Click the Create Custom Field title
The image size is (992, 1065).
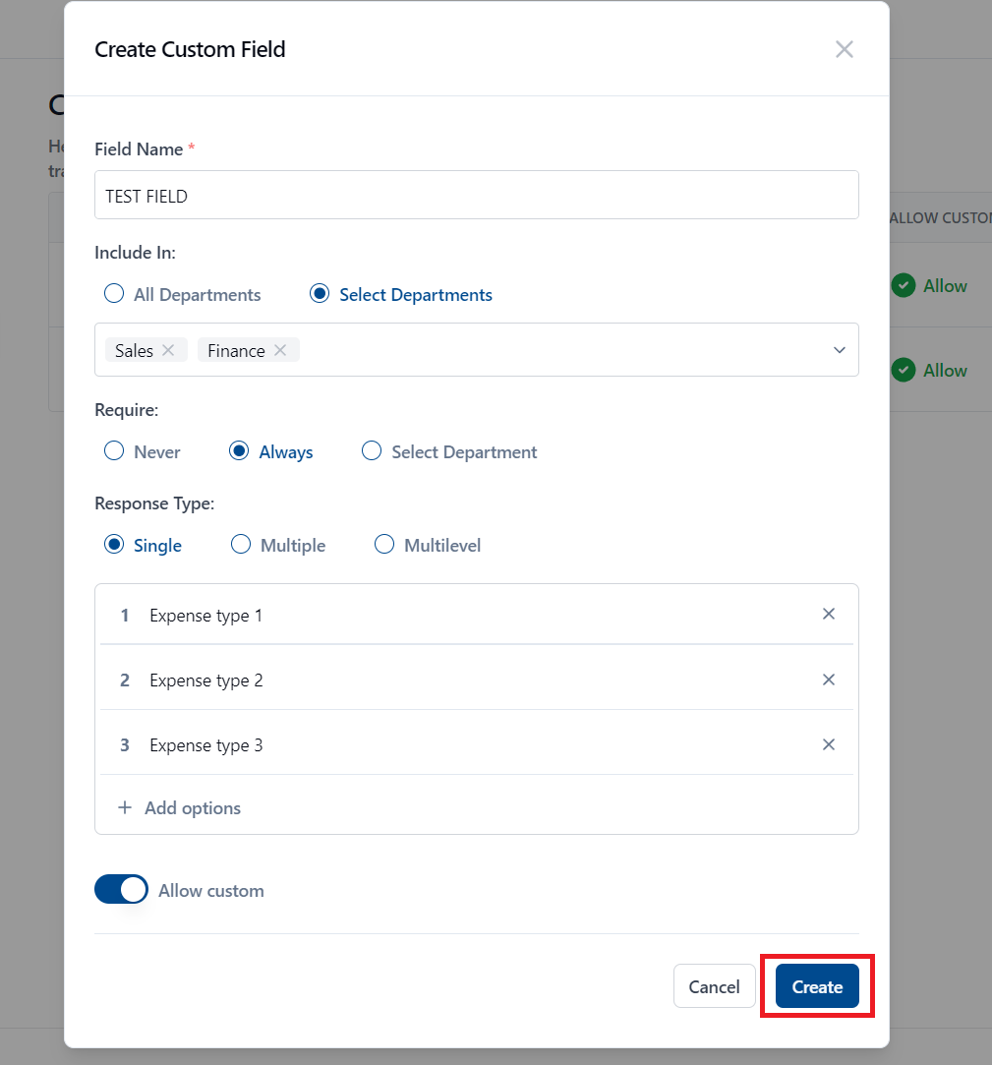[x=190, y=49]
